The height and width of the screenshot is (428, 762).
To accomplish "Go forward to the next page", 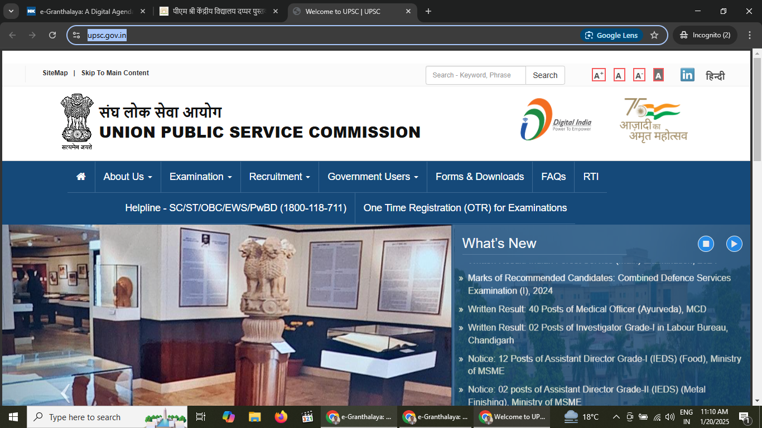I will pyautogui.click(x=32, y=35).
